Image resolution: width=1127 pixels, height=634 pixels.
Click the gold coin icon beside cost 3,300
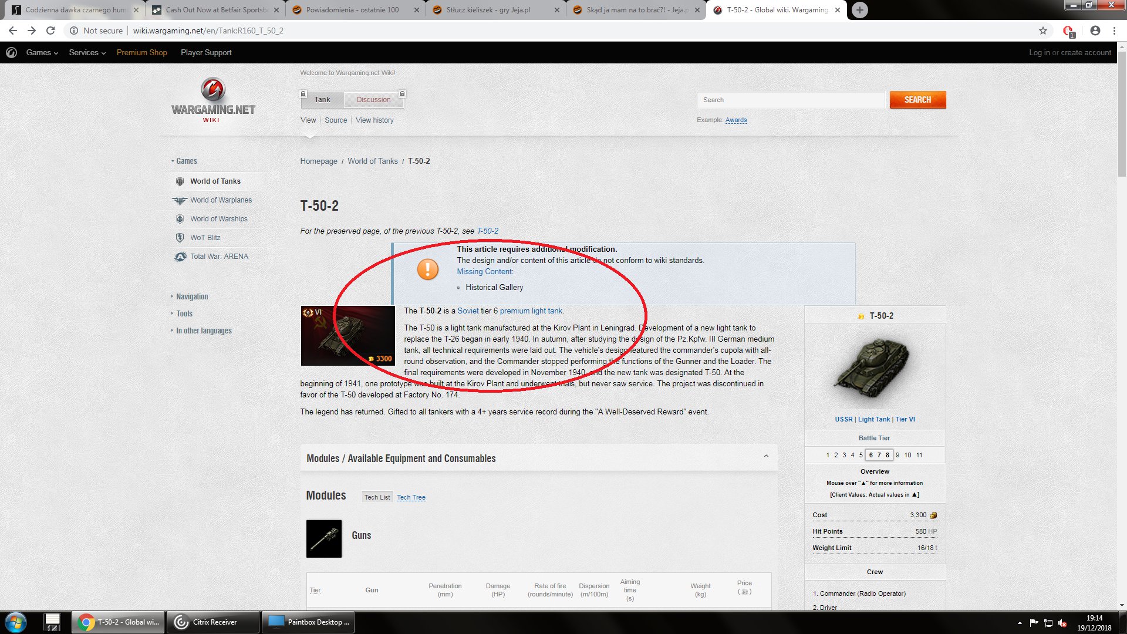click(933, 515)
